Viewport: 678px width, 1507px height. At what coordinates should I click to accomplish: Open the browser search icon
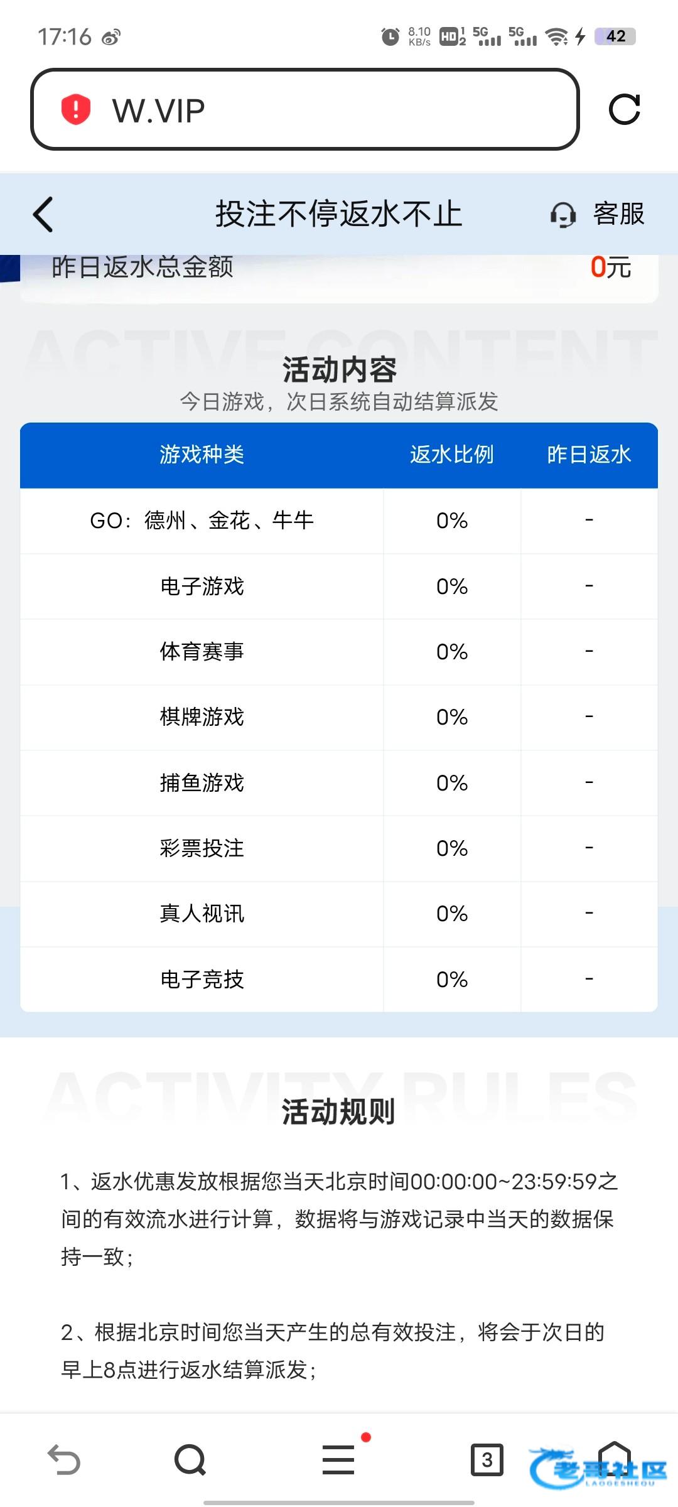point(190,1459)
